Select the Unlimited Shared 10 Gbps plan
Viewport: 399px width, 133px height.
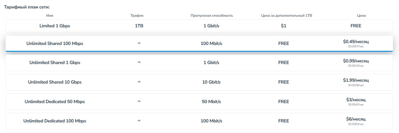tap(55, 82)
